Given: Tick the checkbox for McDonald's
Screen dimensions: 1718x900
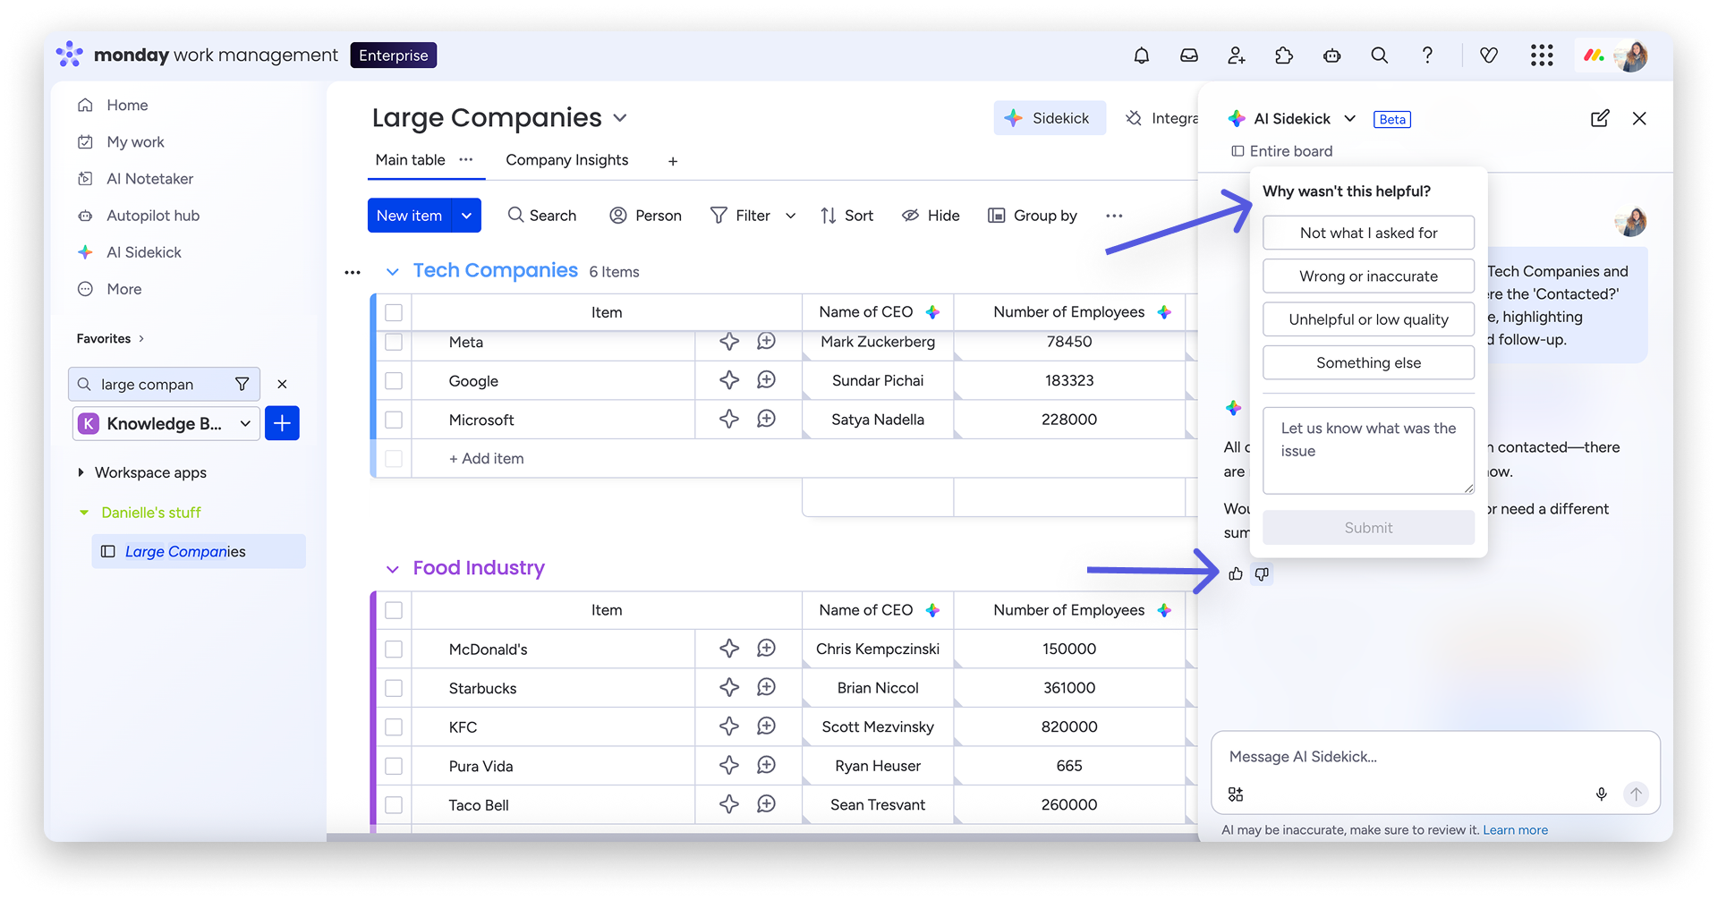Looking at the screenshot, I should (x=394, y=649).
